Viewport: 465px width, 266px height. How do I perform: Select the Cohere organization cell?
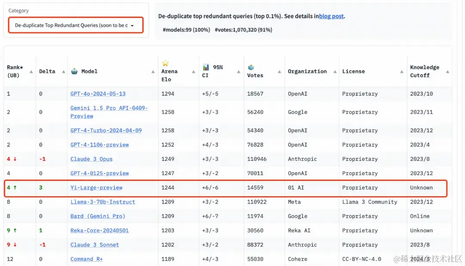pyautogui.click(x=298, y=259)
